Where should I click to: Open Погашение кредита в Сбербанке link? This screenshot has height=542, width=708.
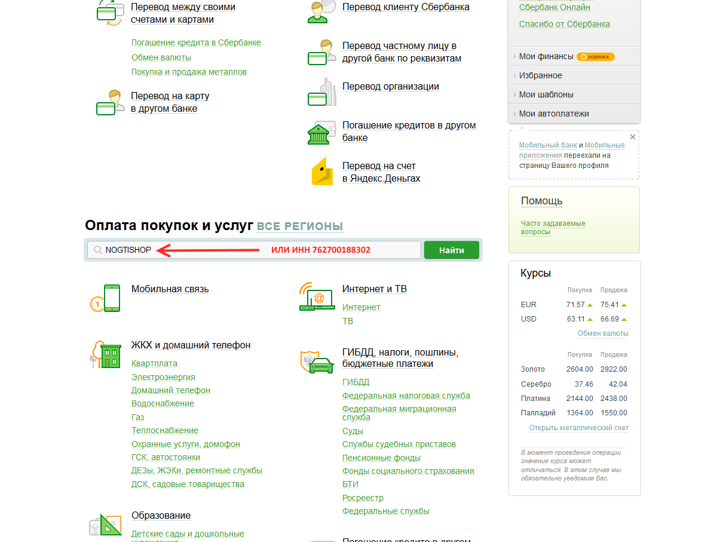[x=196, y=42]
